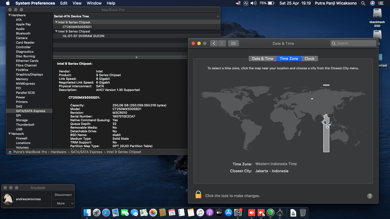Launch Launchpad rocket icon in Dock
Image resolution: width=390 pixels, height=219 pixels.
[97, 212]
